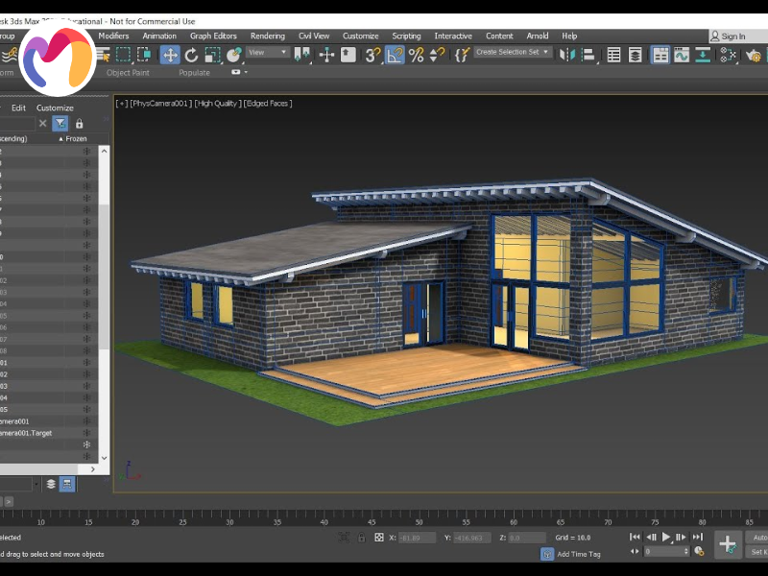Toggle the frozen state for PhysCamera001
768x576 pixels.
tap(86, 421)
